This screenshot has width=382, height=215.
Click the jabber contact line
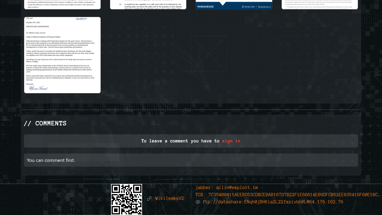pyautogui.click(x=227, y=188)
